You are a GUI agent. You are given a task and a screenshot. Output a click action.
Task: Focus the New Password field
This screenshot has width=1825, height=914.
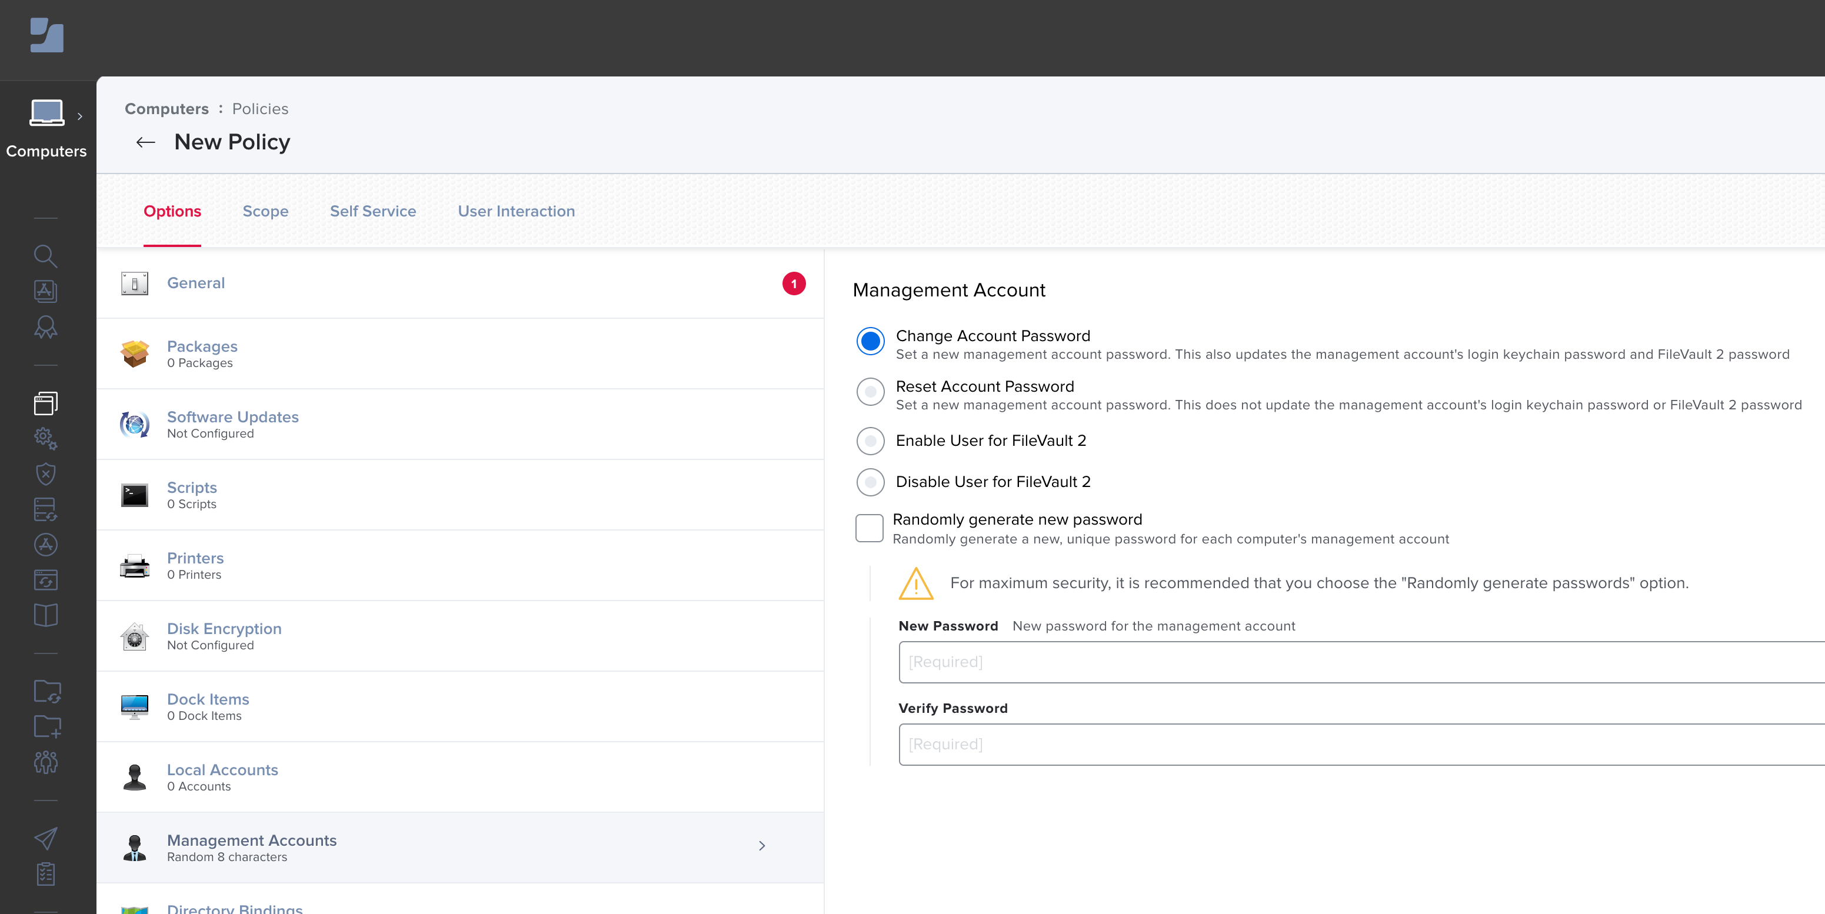(1361, 662)
